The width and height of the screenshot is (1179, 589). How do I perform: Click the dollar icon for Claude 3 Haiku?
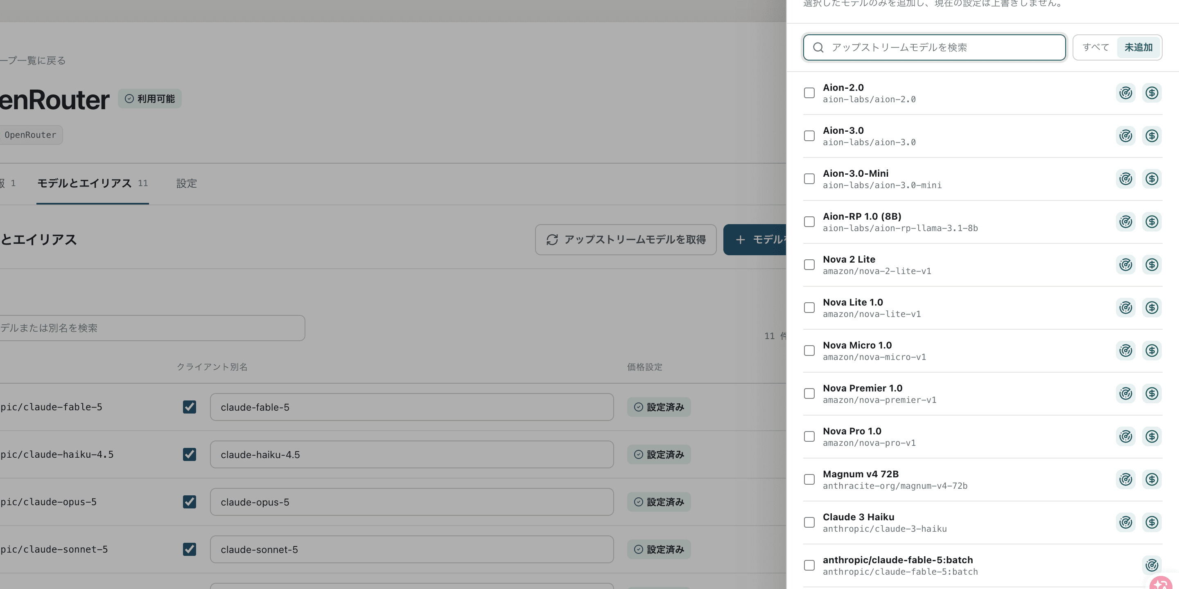(1152, 523)
